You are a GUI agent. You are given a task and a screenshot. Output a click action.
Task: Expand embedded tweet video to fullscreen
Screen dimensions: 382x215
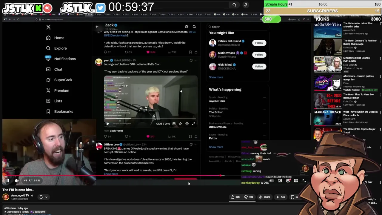coord(193,124)
